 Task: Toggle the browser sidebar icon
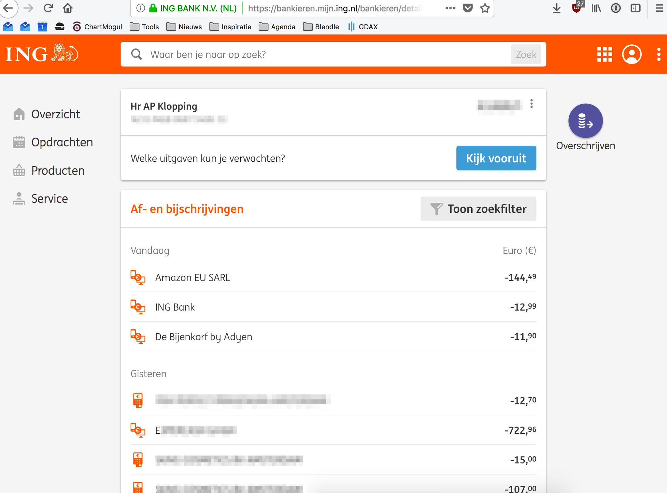(635, 8)
